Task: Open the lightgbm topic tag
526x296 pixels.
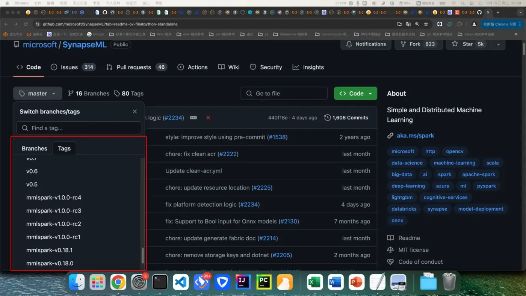Action: point(402,197)
